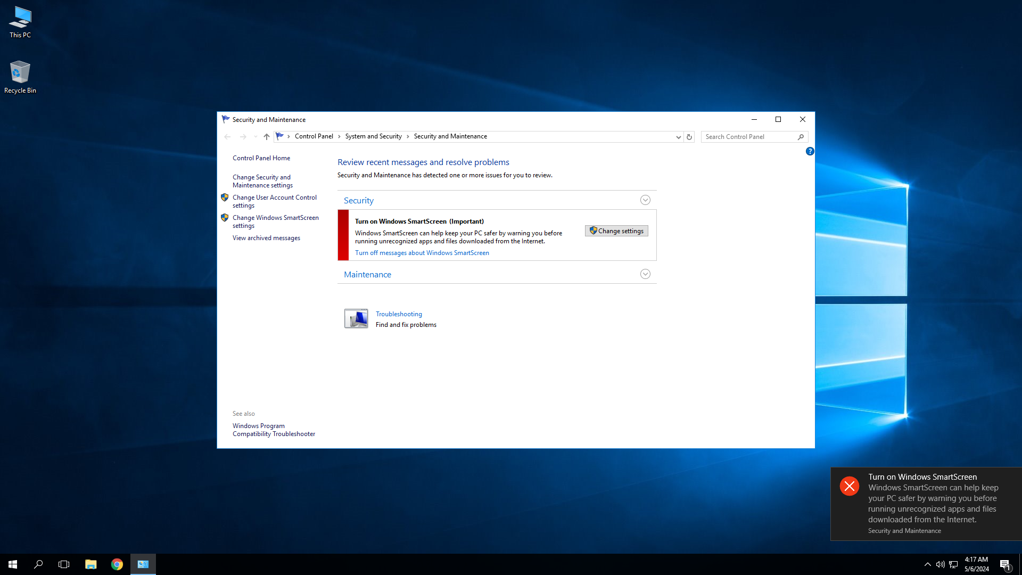1022x575 pixels.
Task: Open taskbar Search
Action: coord(38,564)
